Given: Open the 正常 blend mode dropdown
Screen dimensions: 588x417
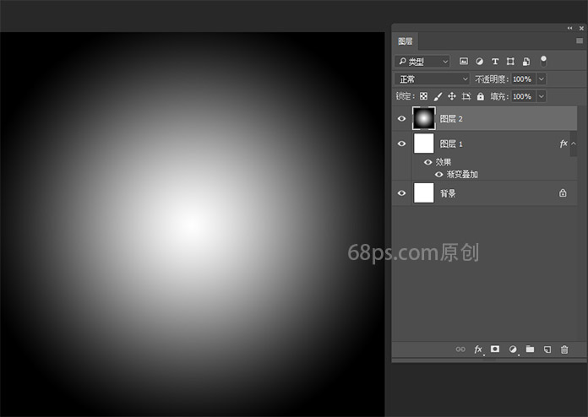Looking at the screenshot, I should 433,79.
